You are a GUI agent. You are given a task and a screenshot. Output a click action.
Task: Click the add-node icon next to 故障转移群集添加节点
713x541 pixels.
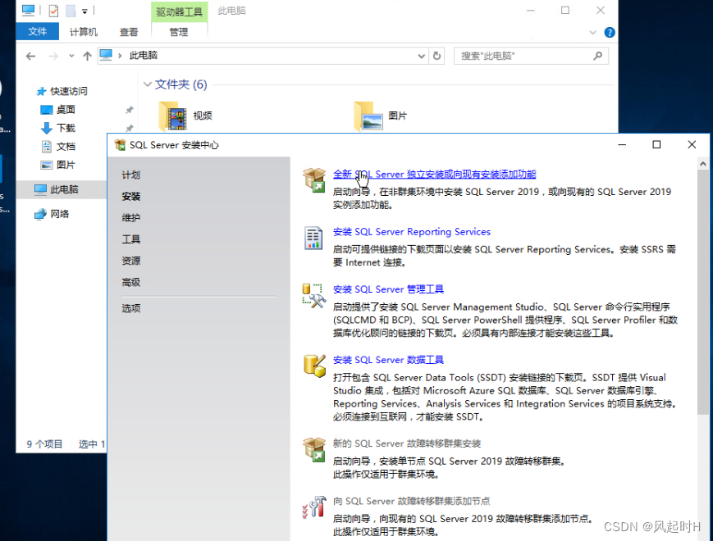click(314, 507)
